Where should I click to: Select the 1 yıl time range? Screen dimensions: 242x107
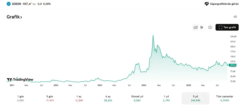pos(166,98)
